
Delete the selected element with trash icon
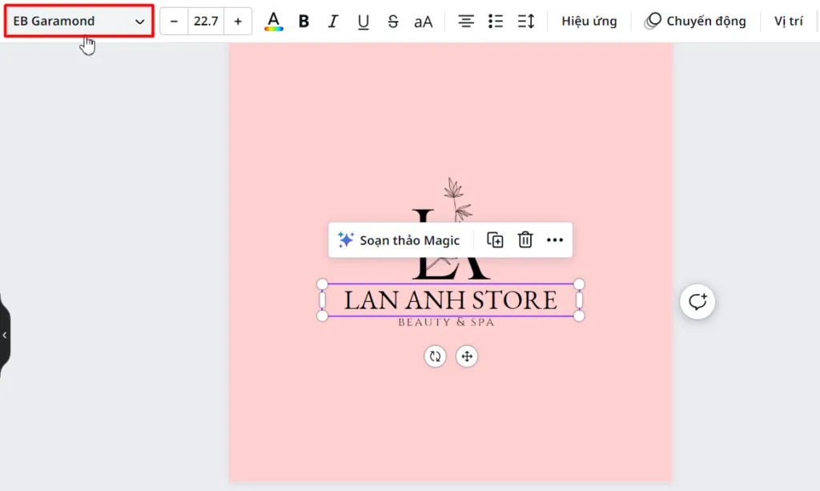(525, 240)
